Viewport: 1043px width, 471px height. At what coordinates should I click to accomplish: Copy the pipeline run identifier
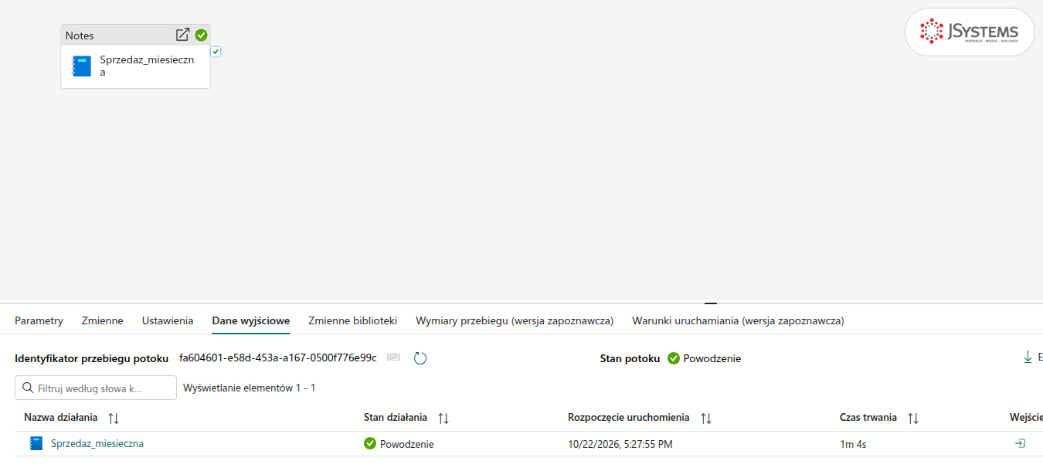point(393,357)
